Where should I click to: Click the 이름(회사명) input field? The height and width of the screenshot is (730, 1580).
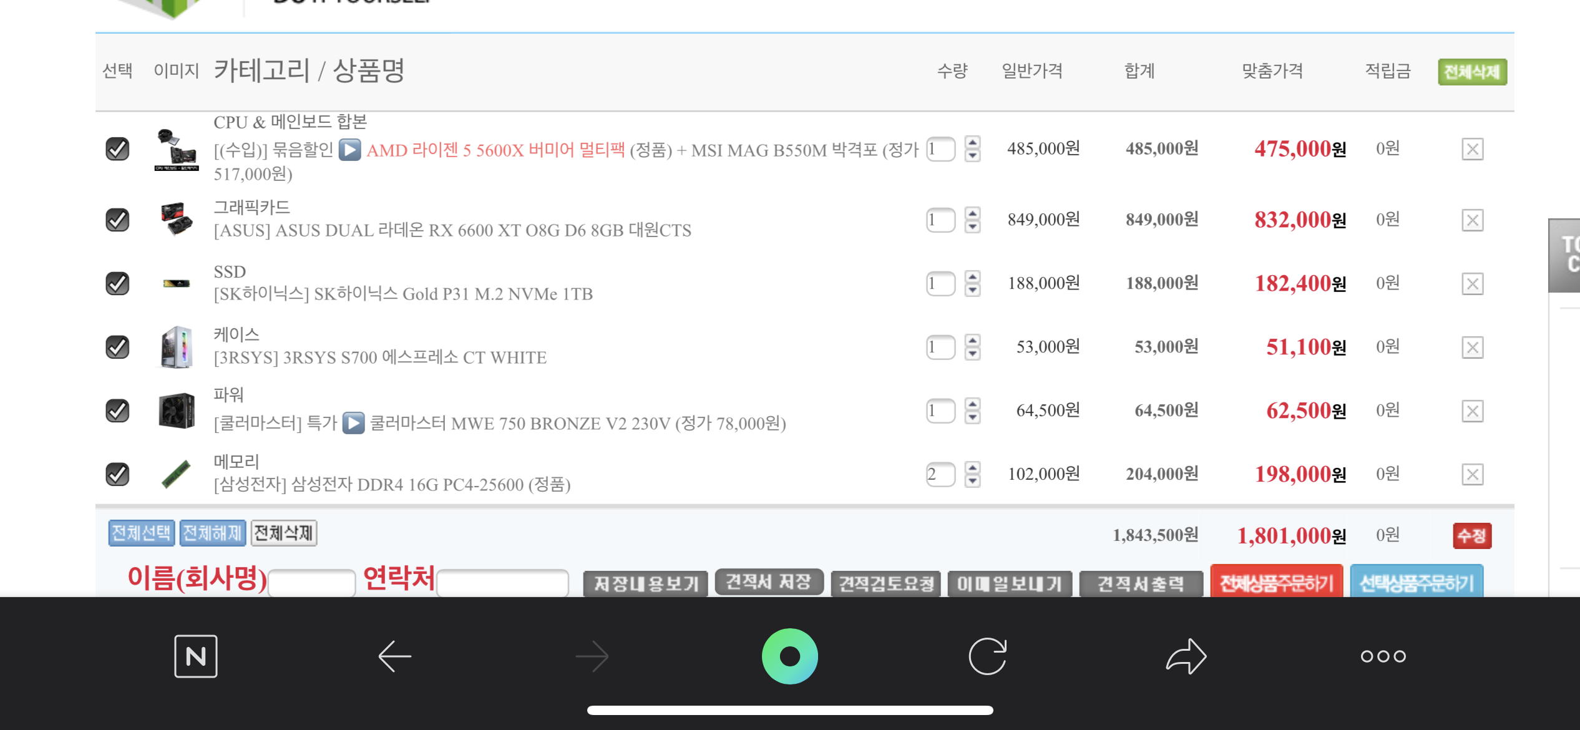pos(312,583)
